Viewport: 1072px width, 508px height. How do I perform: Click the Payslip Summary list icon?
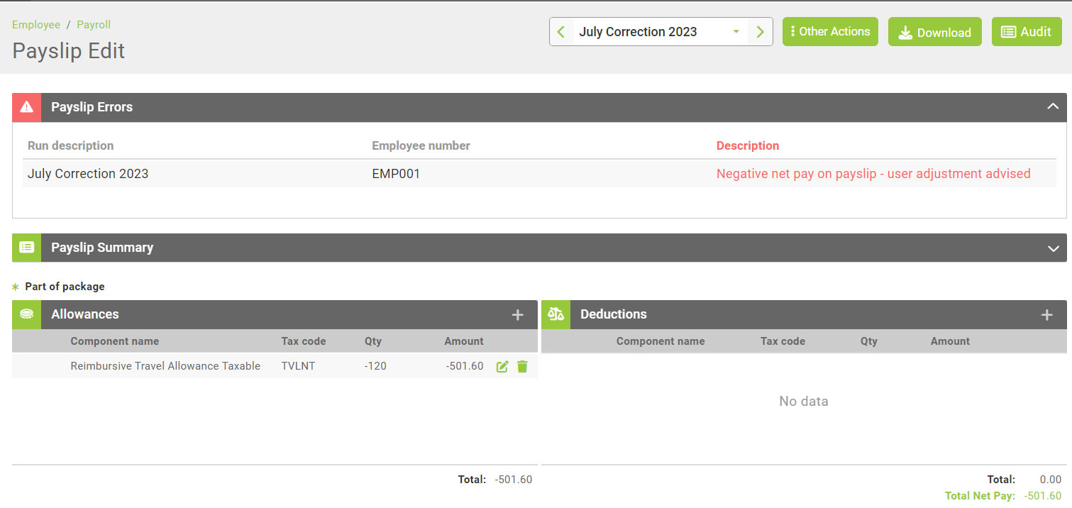[x=26, y=248]
